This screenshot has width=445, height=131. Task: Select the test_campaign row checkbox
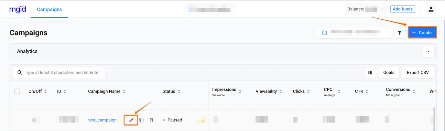click(x=17, y=120)
